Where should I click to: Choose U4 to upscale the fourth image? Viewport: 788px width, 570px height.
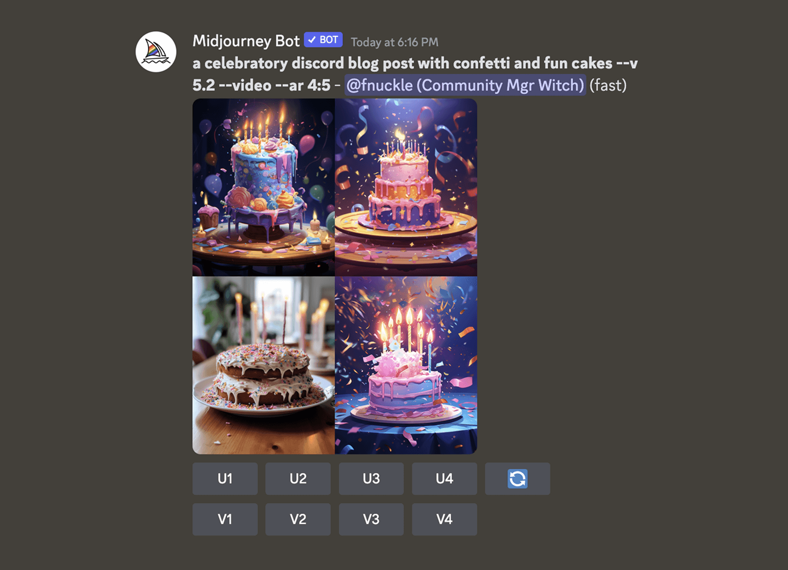(444, 479)
